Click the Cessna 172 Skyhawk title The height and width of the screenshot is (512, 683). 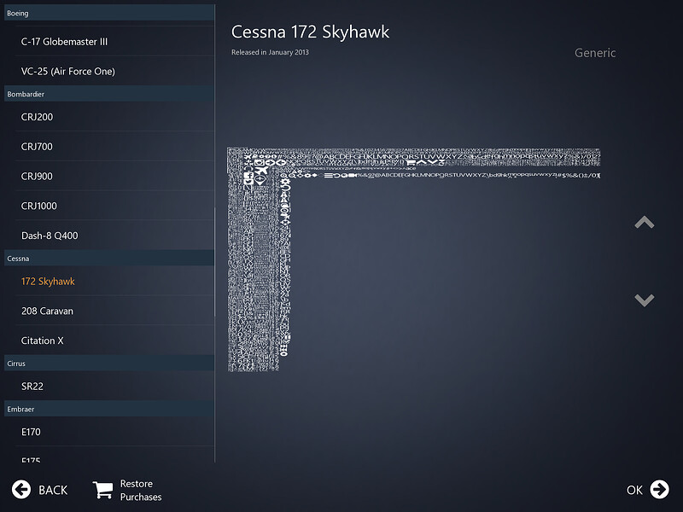[x=310, y=32]
